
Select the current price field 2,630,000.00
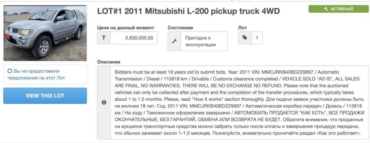pyautogui.click(x=134, y=38)
